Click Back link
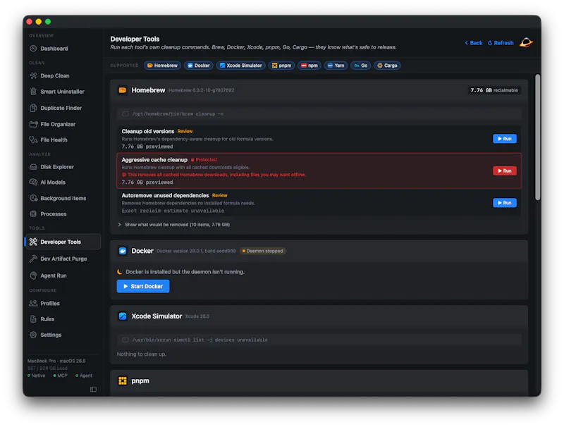 pyautogui.click(x=473, y=43)
